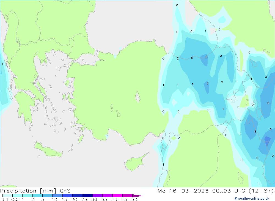The image size is (275, 201).
Task: Choose the 2–5 mm legend color swatch
Action: [37, 196]
